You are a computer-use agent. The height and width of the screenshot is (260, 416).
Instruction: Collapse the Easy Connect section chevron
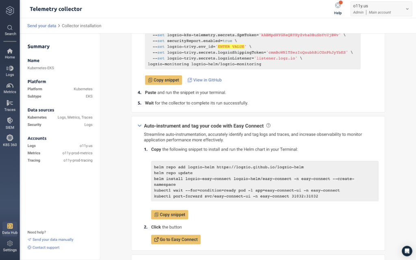pyautogui.click(x=140, y=126)
